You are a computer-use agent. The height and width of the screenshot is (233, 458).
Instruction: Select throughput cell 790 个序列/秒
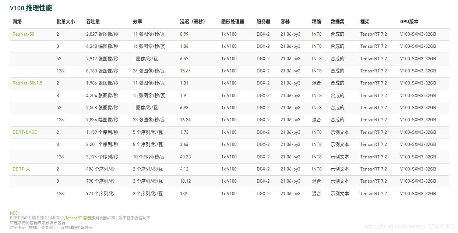click(100, 181)
